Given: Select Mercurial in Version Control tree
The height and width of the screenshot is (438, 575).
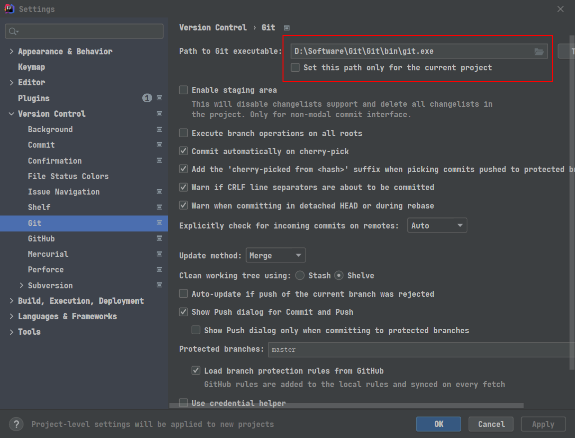Looking at the screenshot, I should tap(48, 254).
